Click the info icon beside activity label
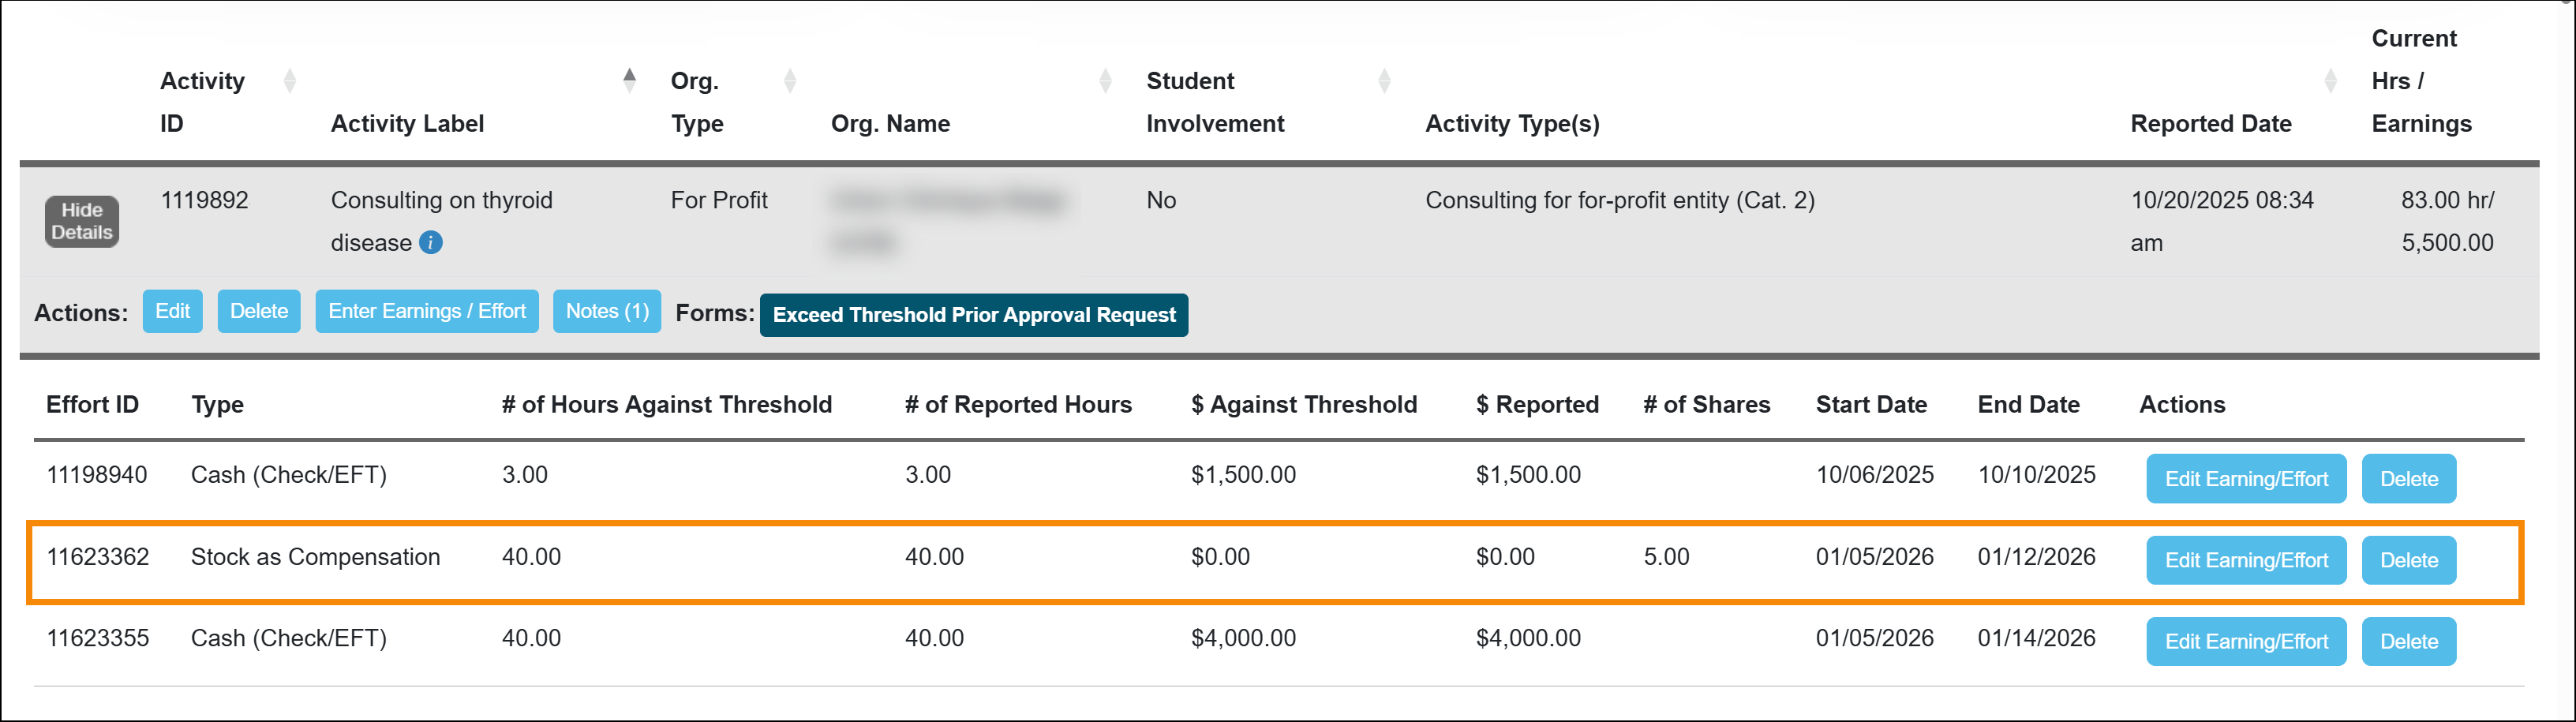This screenshot has height=722, width=2576. [x=431, y=243]
